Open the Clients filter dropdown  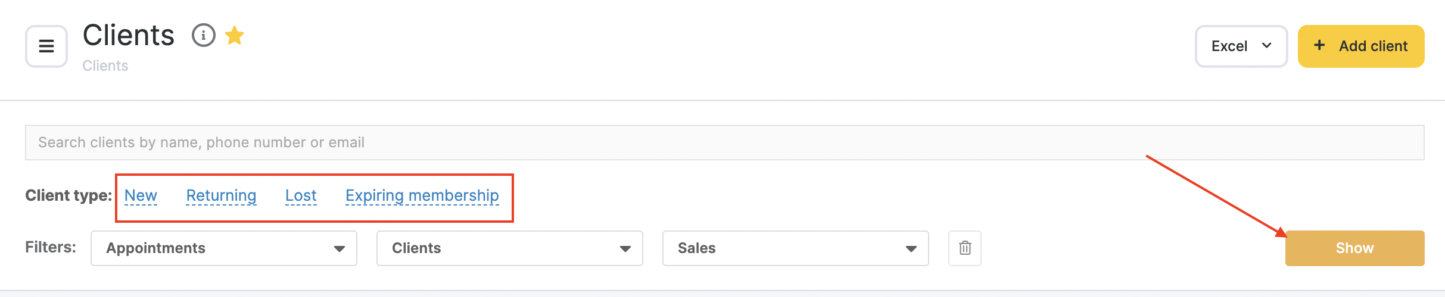(509, 248)
